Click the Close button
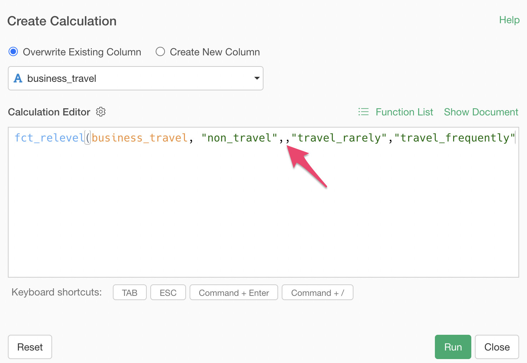The image size is (527, 363). [x=497, y=347]
